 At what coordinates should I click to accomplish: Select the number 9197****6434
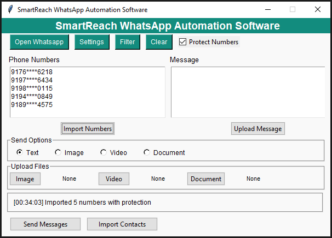[32, 80]
